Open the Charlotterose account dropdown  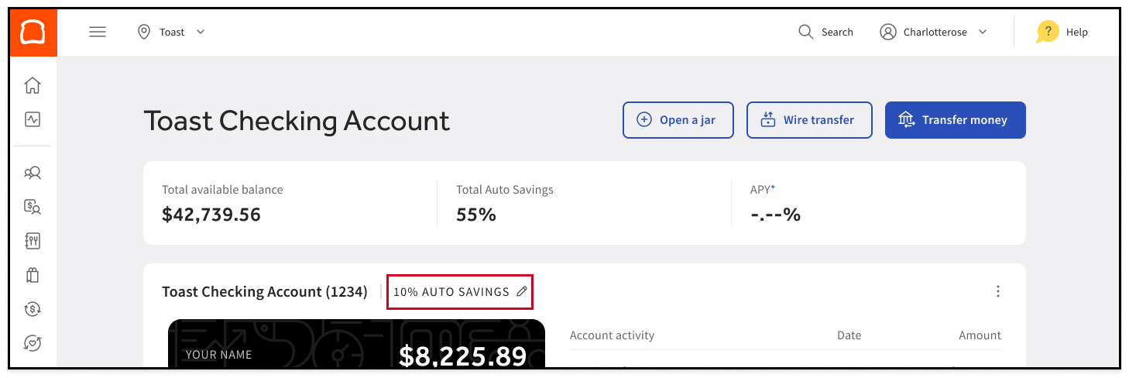click(934, 33)
